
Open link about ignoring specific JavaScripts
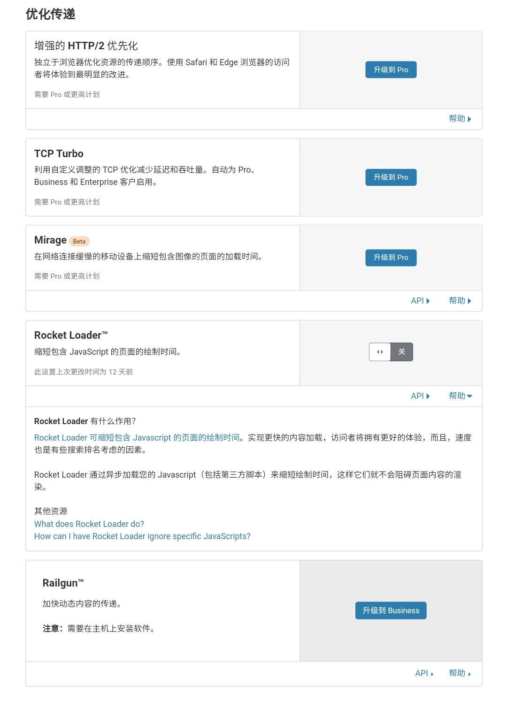pos(142,536)
